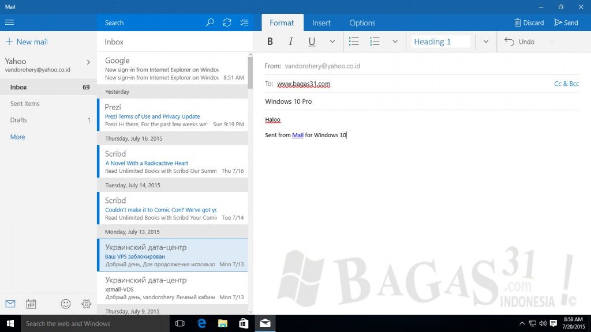This screenshot has height=332, width=591.
Task: Open the Inbox folder
Action: coord(48,87)
